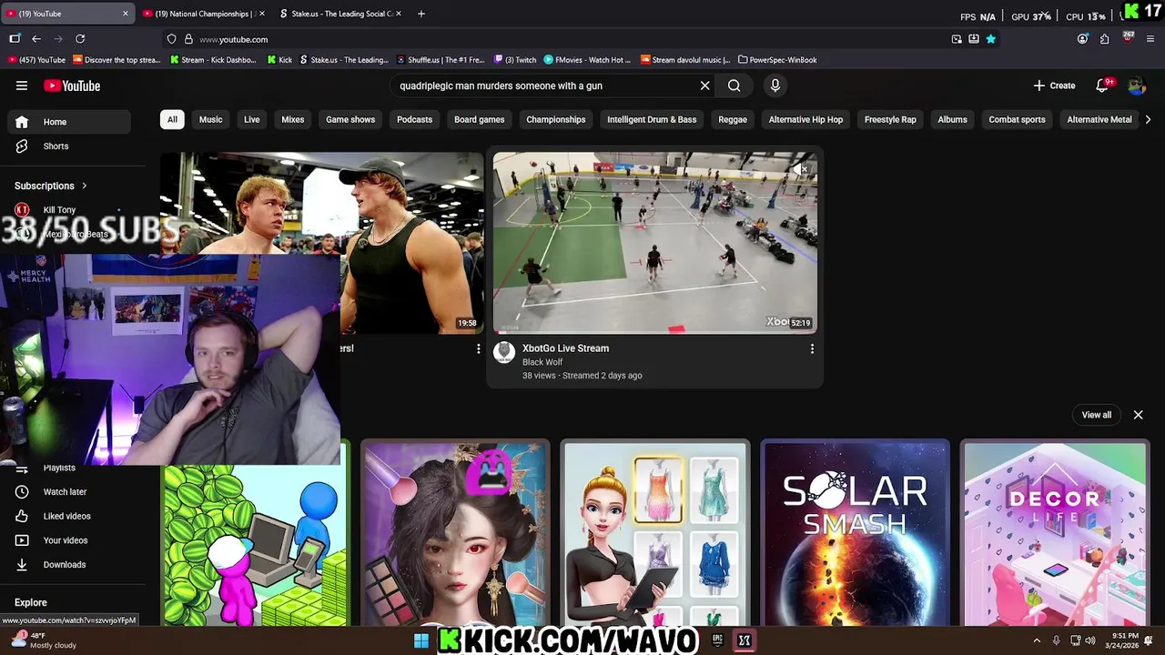
Task: Reload the page with the refresh icon
Action: coord(80,39)
